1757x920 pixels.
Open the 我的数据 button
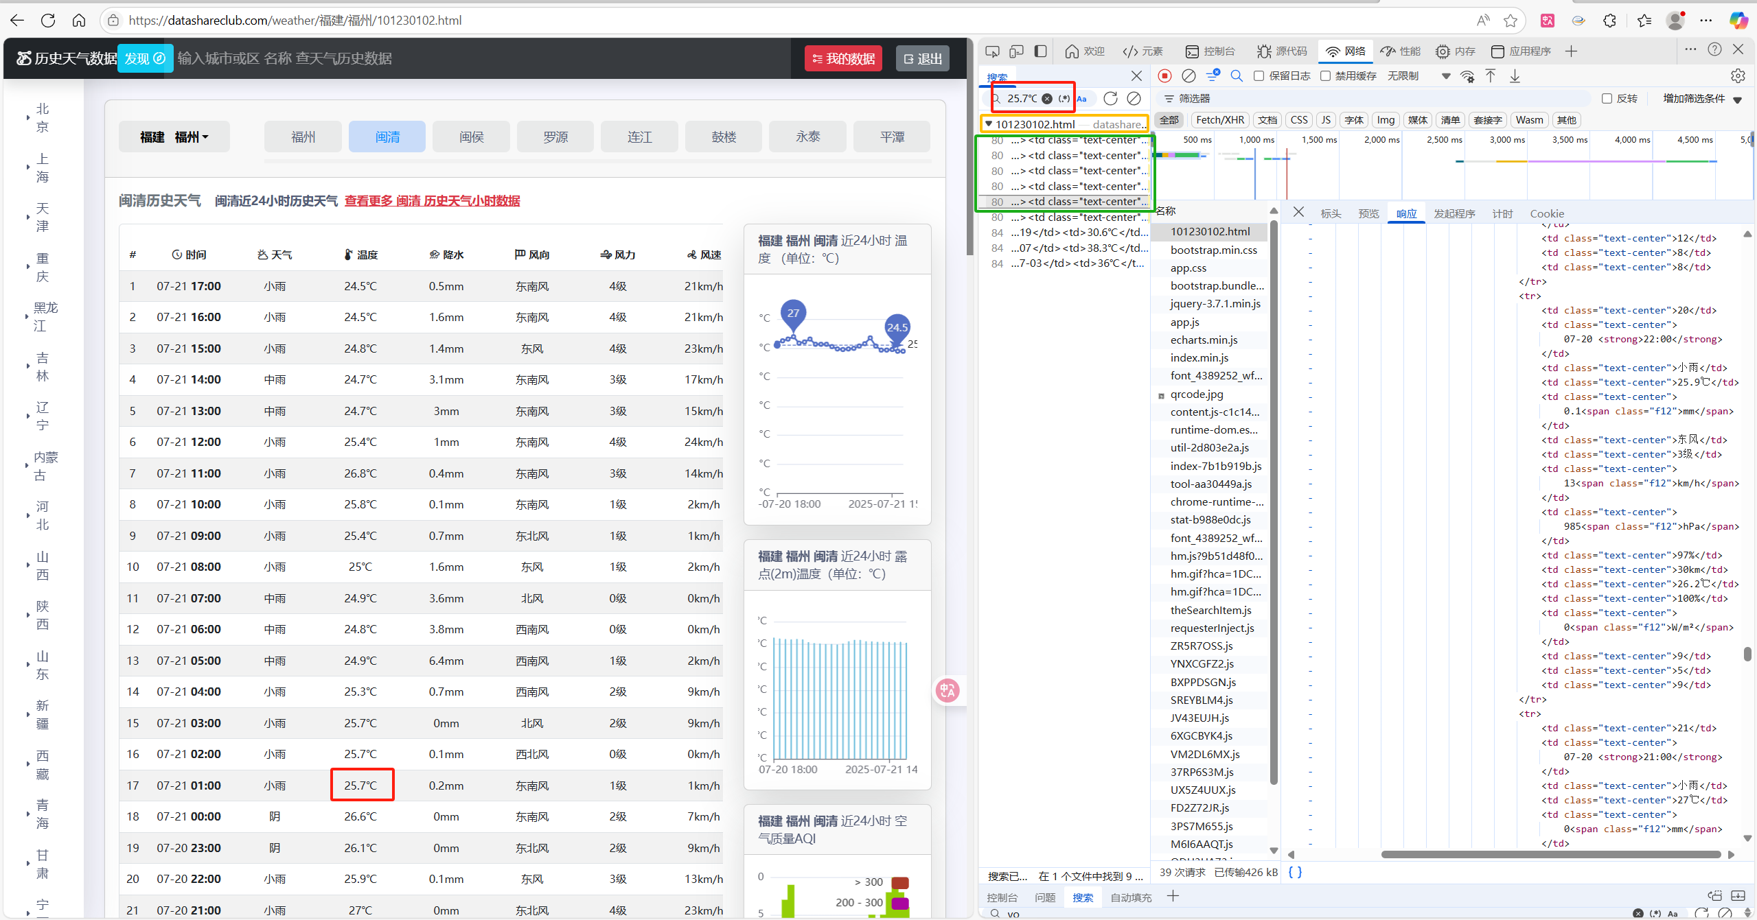pos(843,58)
